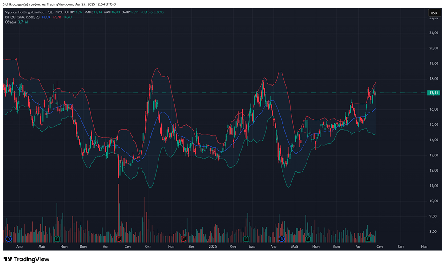Click the current price label 17,11
Viewport: 445px width, 268px height.
(433, 92)
